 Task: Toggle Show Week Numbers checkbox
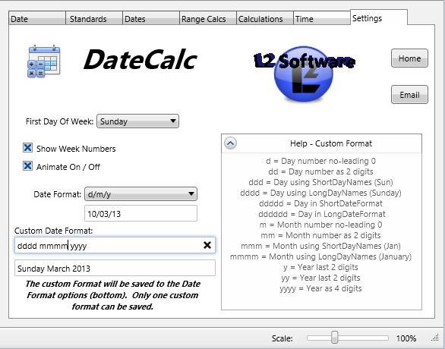tap(27, 148)
